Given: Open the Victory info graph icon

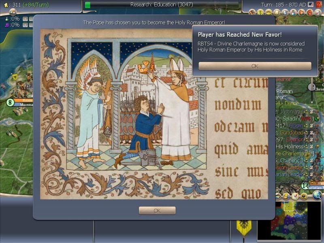Looking at the screenshot, I should (318, 13).
